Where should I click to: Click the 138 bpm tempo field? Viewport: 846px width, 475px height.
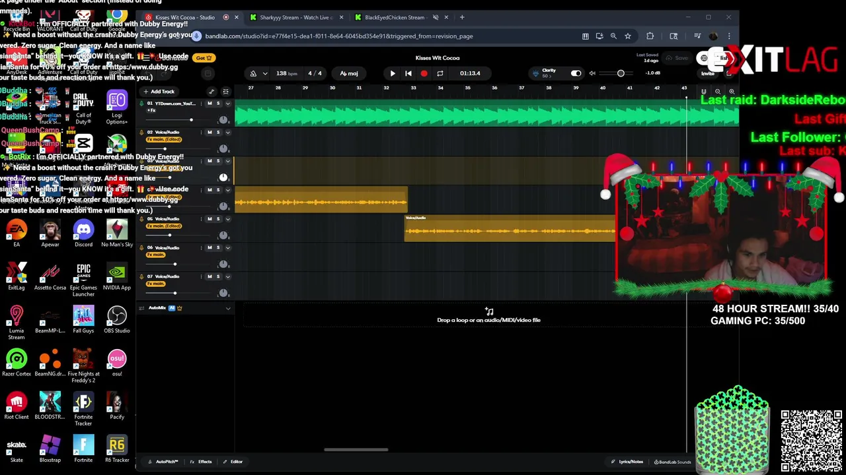[286, 73]
